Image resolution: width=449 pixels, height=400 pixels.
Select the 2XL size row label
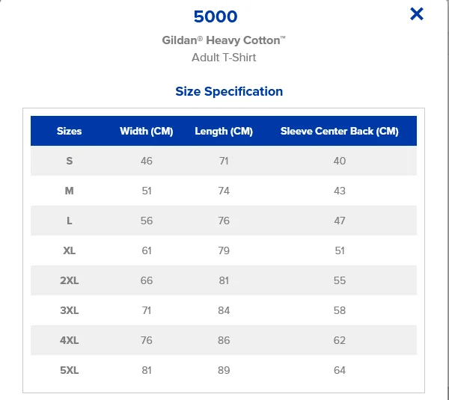(70, 280)
